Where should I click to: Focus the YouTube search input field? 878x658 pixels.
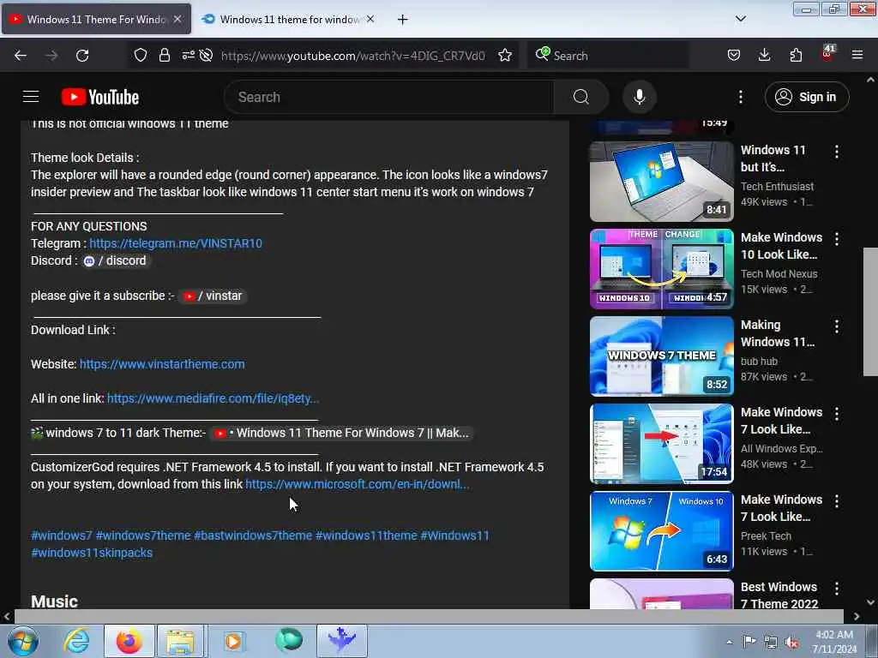[x=388, y=97]
